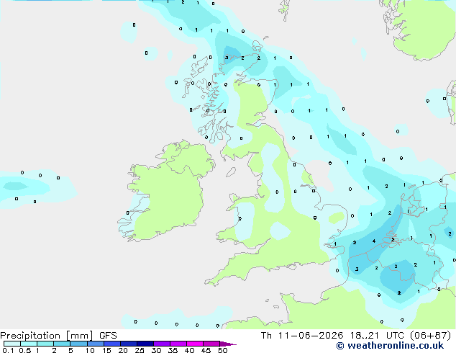Open the weatheronline.co.uk credit link
456x353 pixels.
point(390,346)
